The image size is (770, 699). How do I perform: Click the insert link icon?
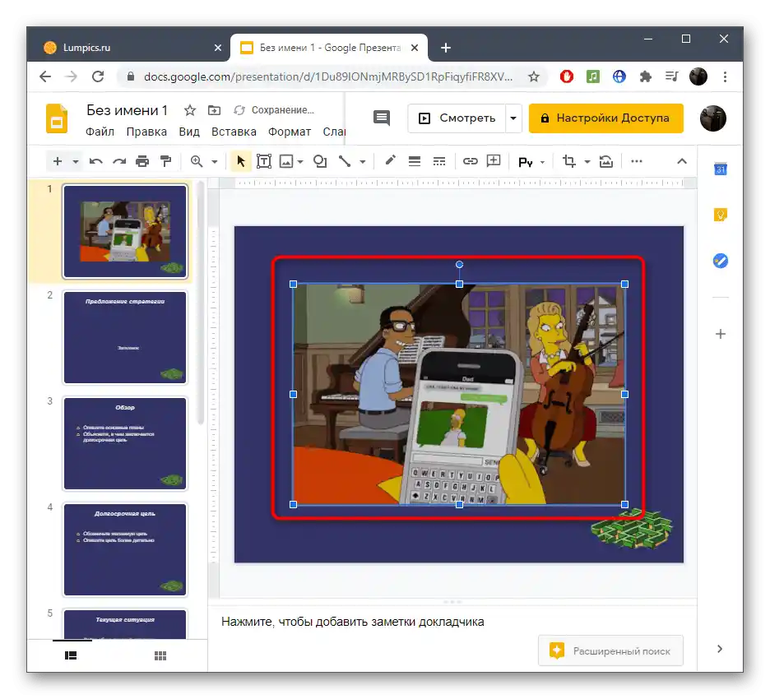coord(471,162)
